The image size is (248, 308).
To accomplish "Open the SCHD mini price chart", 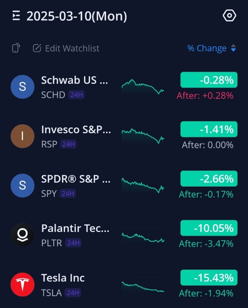I will tap(143, 87).
